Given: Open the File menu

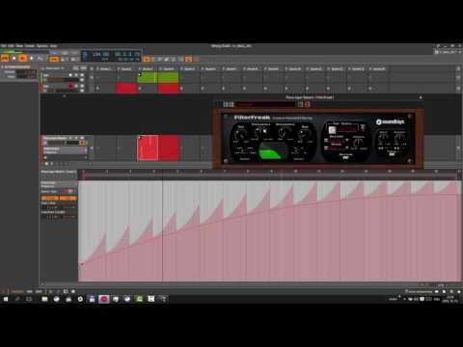Looking at the screenshot, I should click(4, 46).
